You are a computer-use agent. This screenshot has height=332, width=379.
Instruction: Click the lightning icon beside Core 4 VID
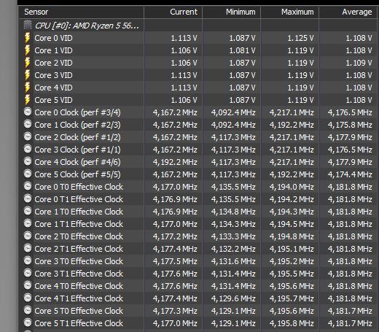pos(28,88)
